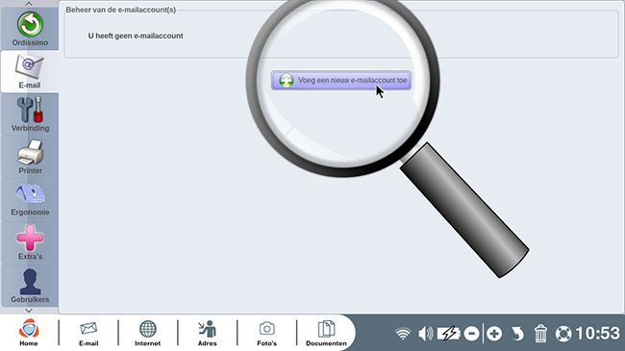This screenshot has width=625, height=351.
Task: Click the plus zoom-in icon
Action: tap(494, 334)
